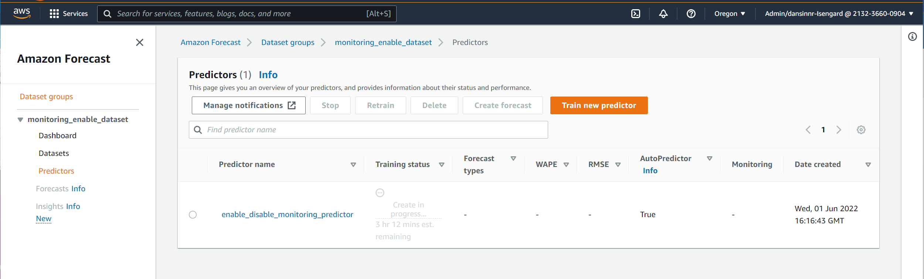Sort by Training status column
This screenshot has width=924, height=279.
[442, 165]
